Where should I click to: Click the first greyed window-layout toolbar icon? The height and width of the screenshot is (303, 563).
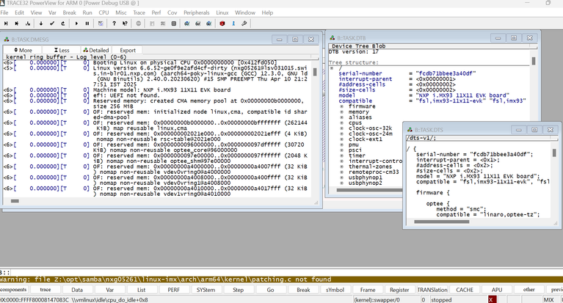pos(152,23)
